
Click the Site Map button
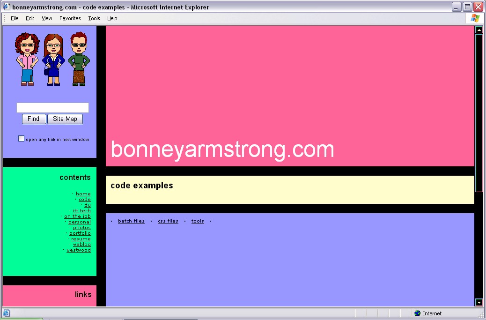(x=65, y=119)
